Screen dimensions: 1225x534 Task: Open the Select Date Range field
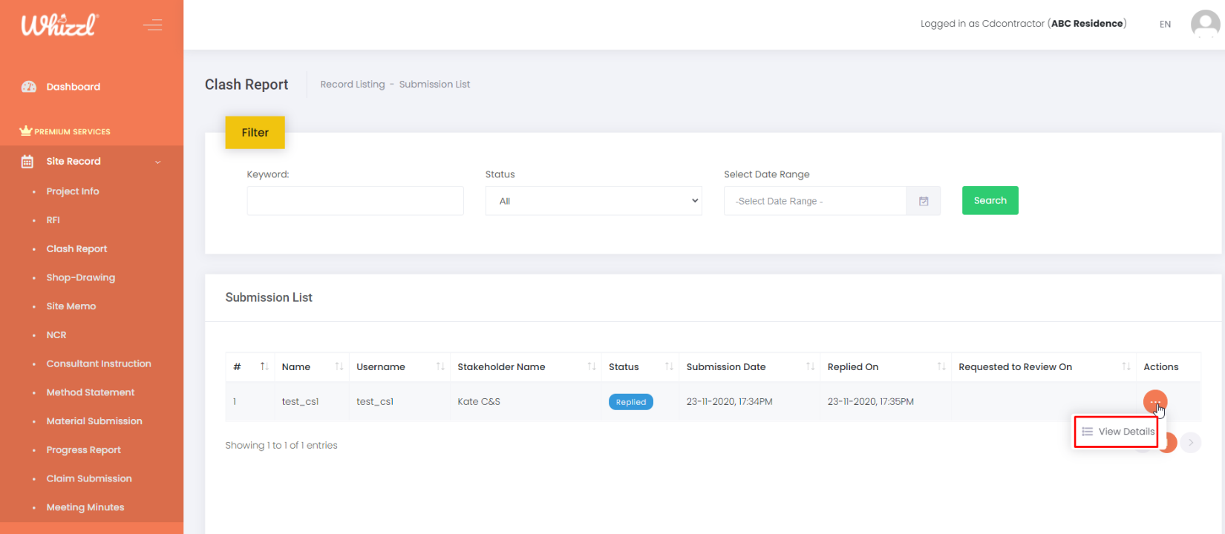tap(814, 201)
